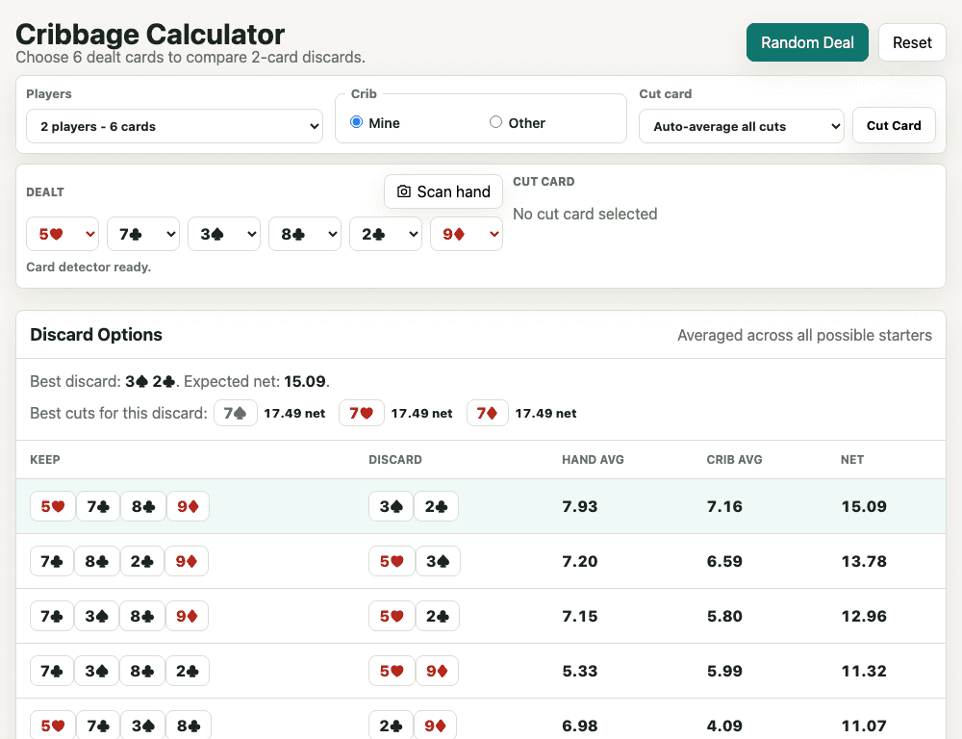Click the hand average value 5.33
Screen dimensions: 962x739
coord(580,671)
